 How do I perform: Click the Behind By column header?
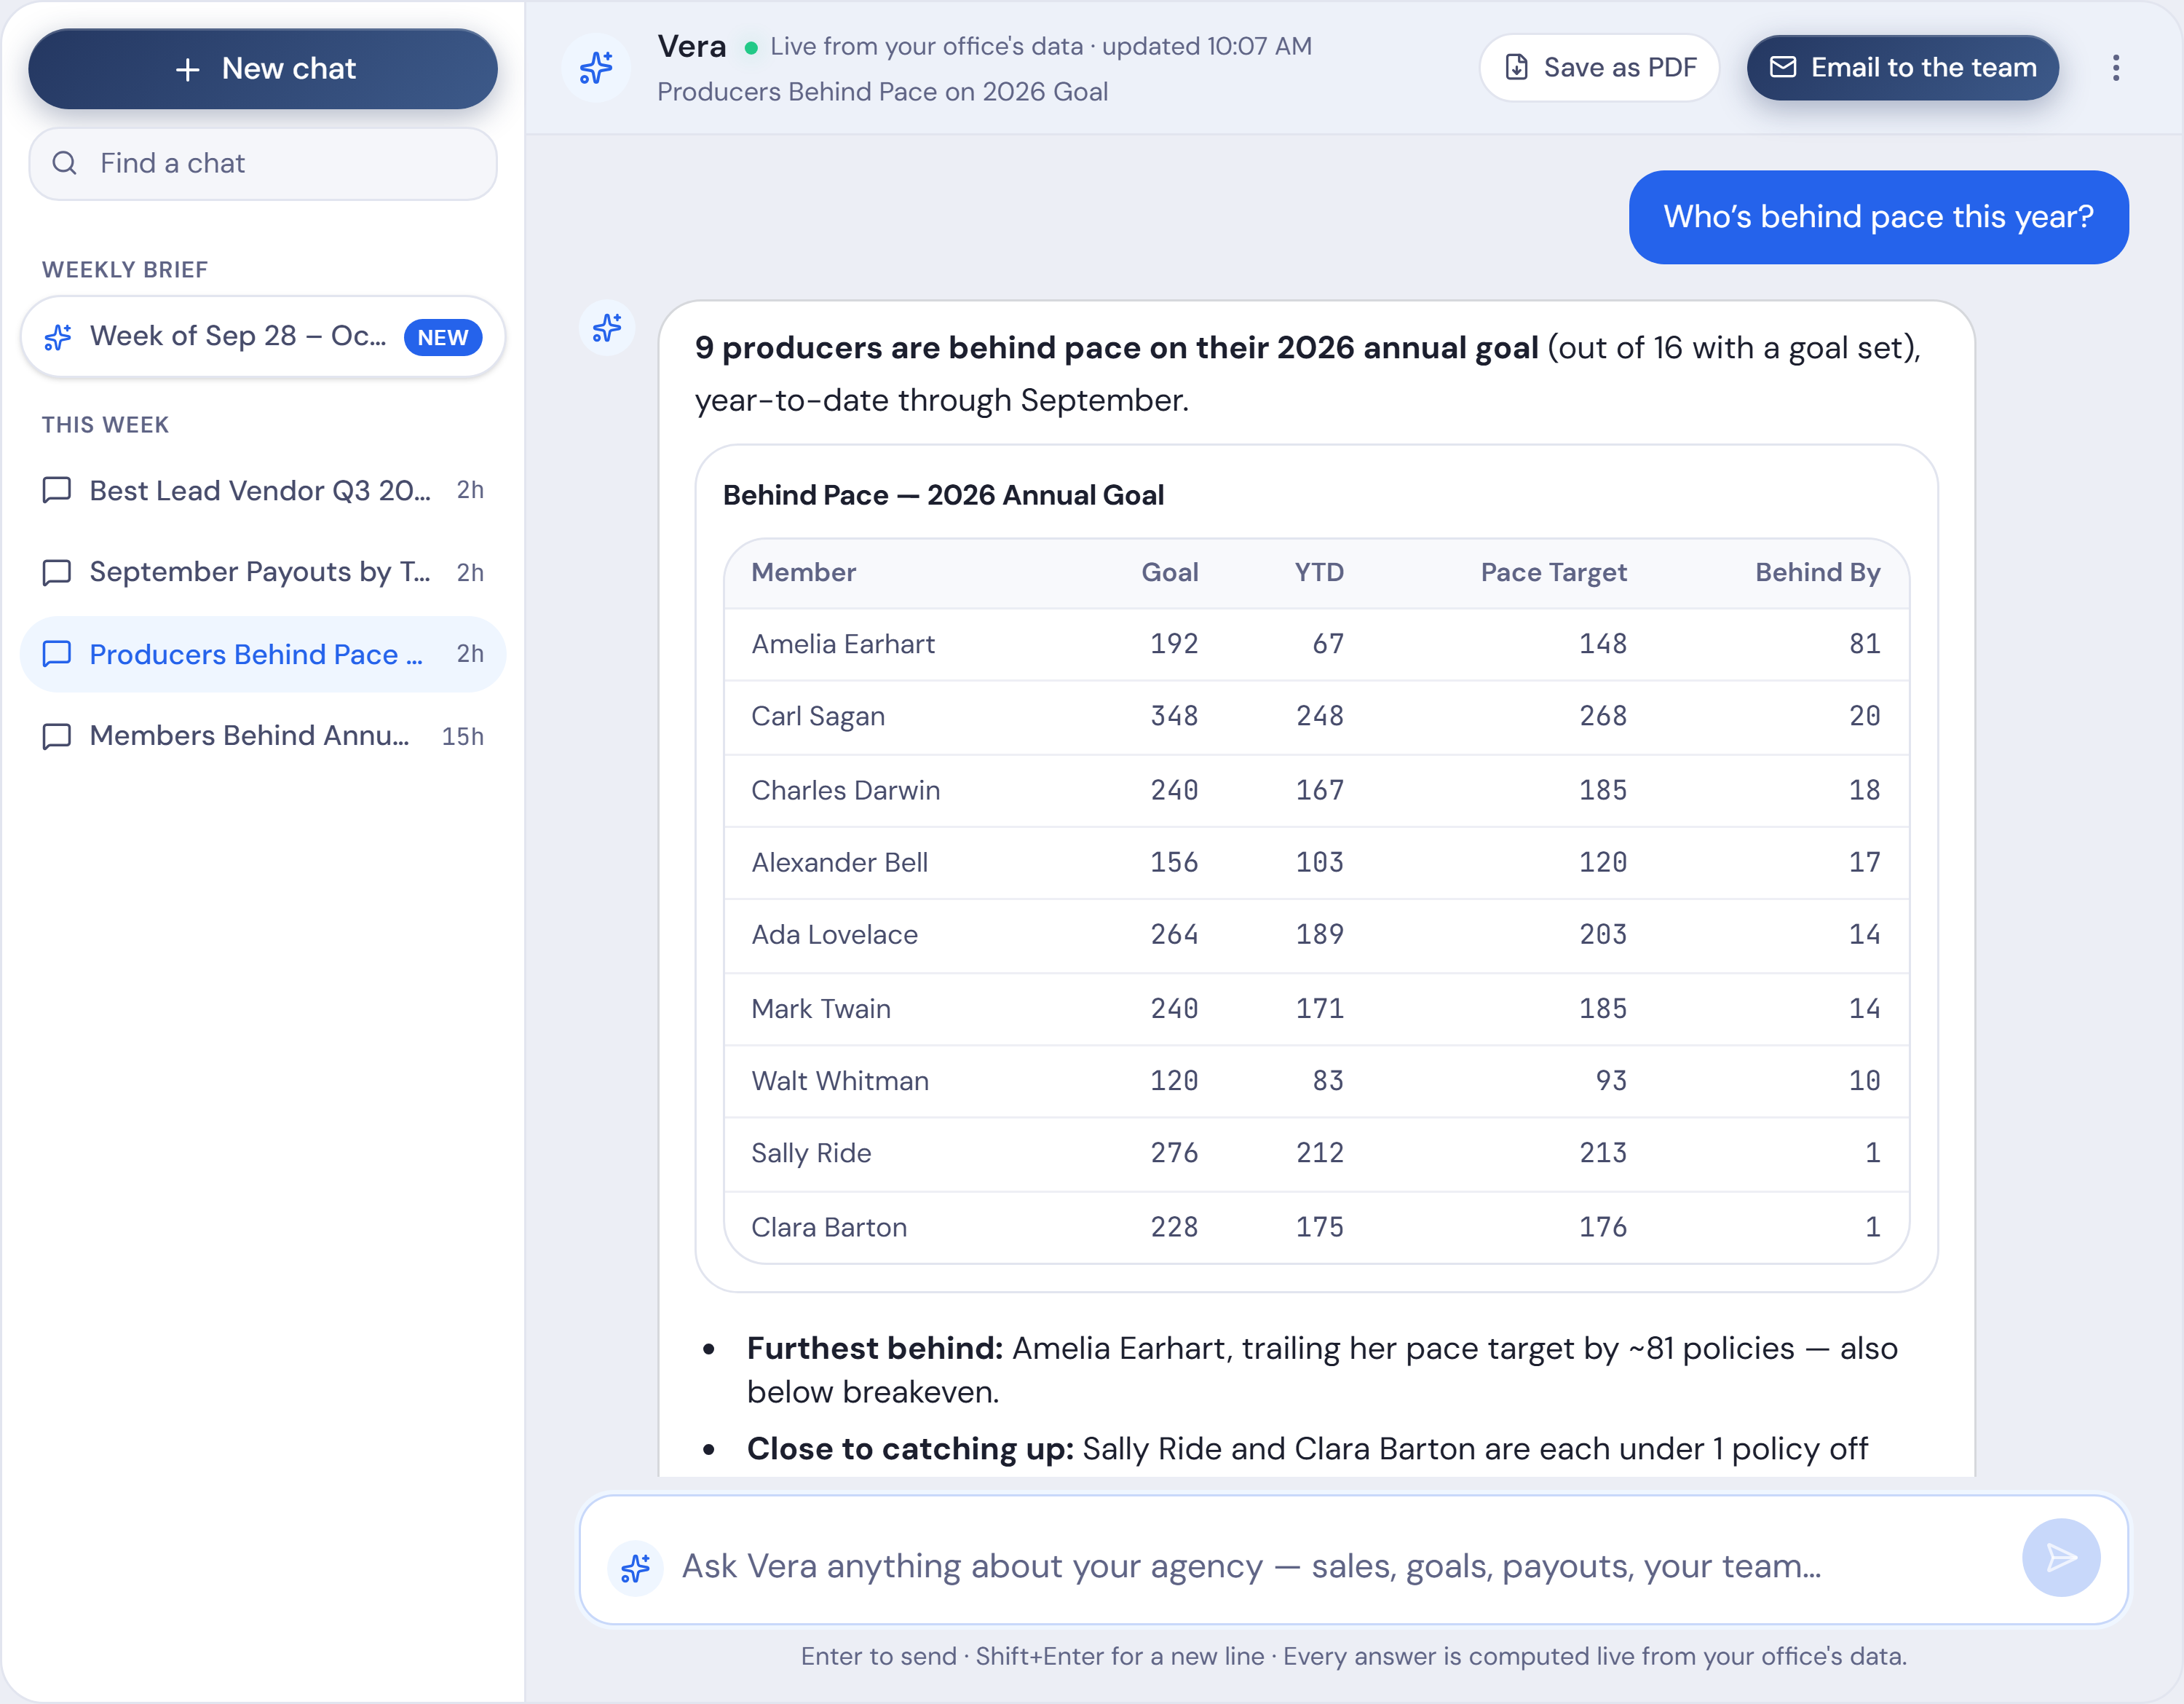pyautogui.click(x=1818, y=572)
